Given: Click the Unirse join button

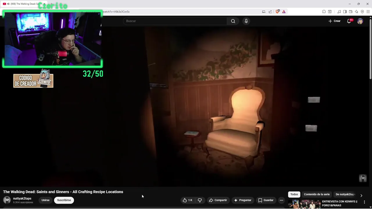Looking at the screenshot, I should (x=45, y=200).
